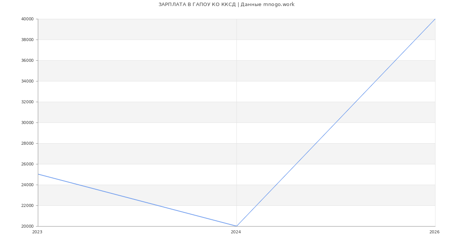Click the rising line segment between 2024 and 2026

click(336, 122)
